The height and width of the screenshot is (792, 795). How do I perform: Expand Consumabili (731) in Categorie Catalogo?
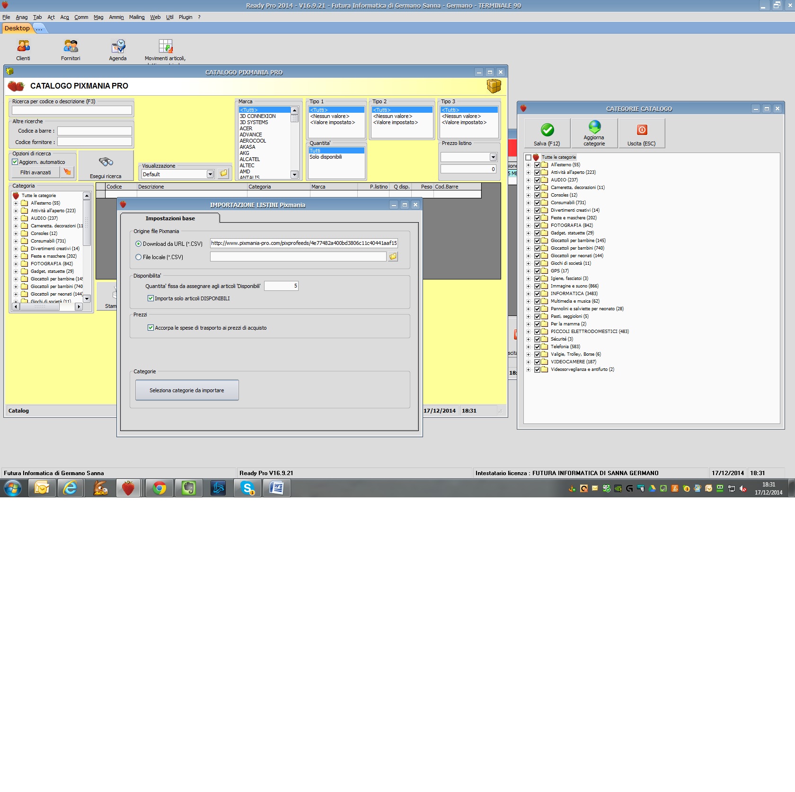click(528, 203)
